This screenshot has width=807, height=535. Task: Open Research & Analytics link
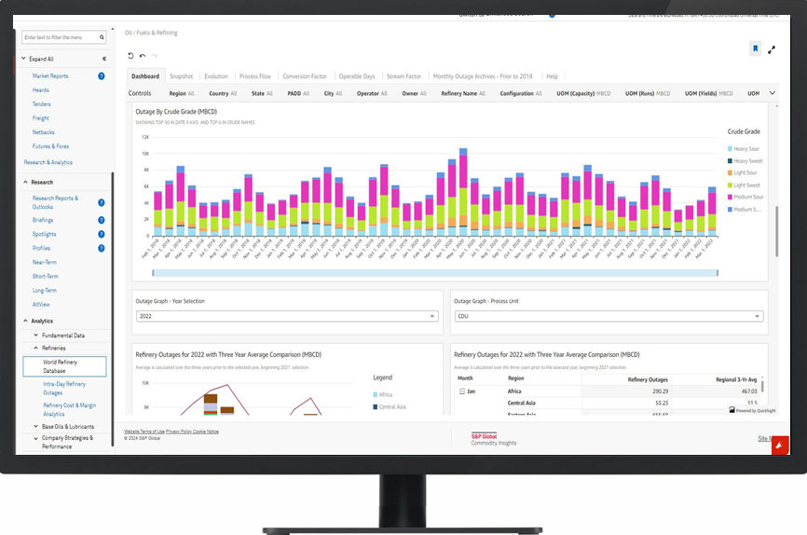click(48, 162)
